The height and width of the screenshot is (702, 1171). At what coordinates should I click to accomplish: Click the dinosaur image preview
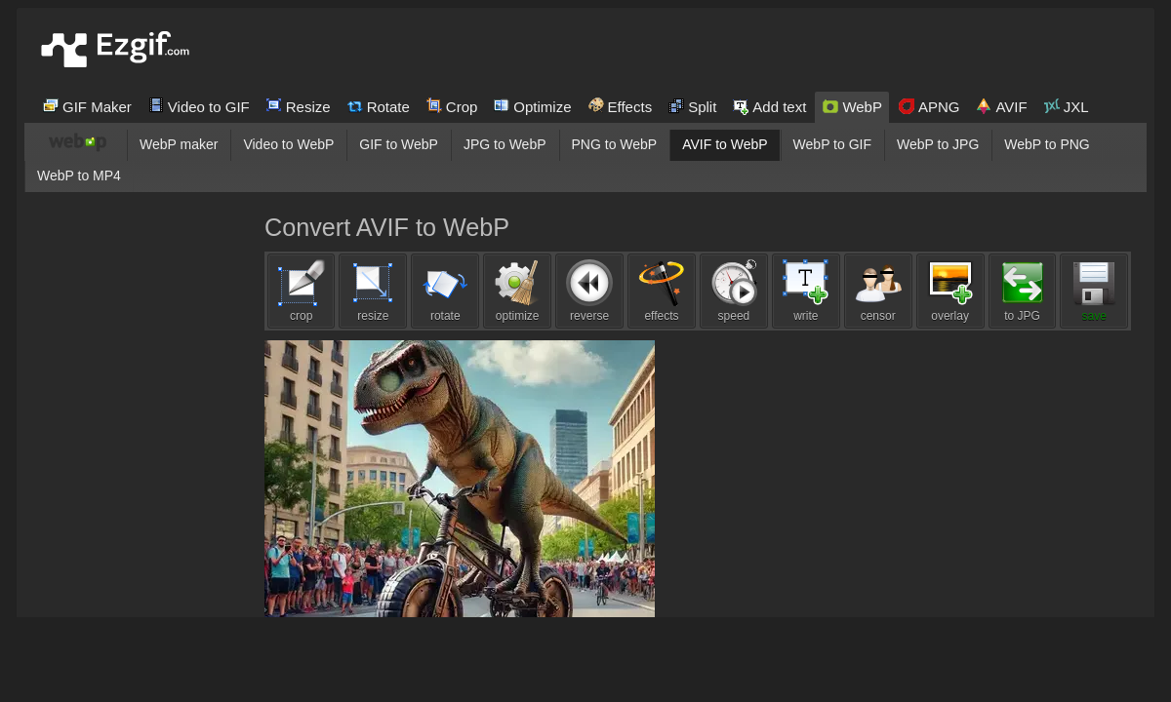459,478
